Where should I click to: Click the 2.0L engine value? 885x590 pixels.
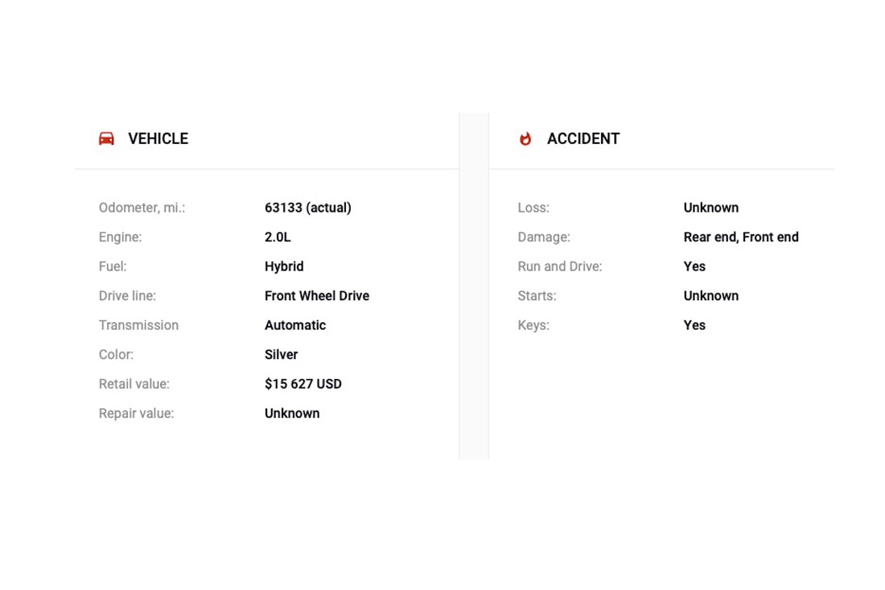278,237
